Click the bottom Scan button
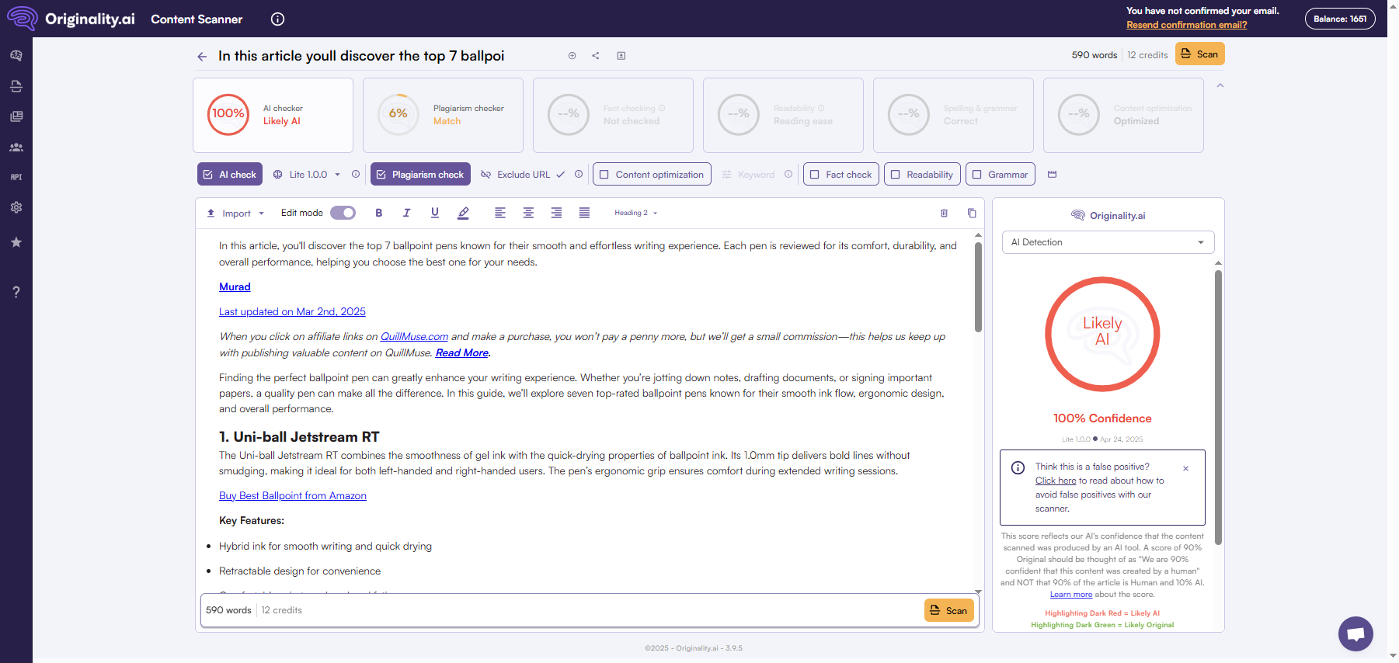This screenshot has width=1399, height=663. [x=949, y=610]
